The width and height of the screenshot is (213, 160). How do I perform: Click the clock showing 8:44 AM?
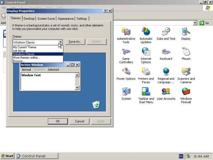[201, 156]
